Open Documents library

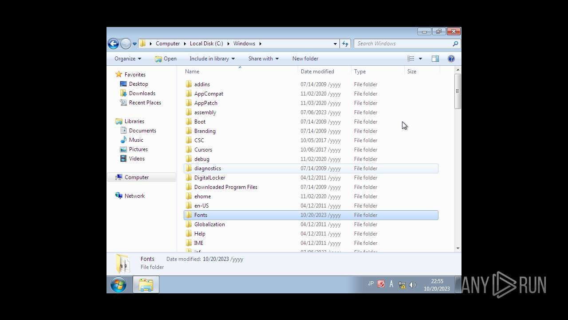(x=142, y=131)
